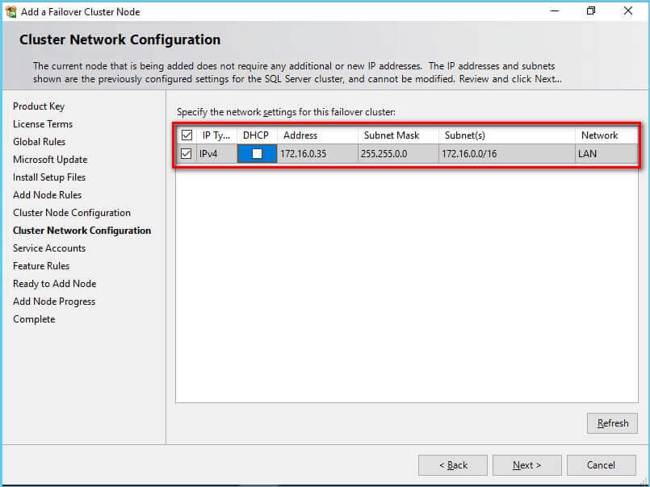The image size is (650, 487).
Task: Select the Global Rules step
Action: tap(39, 142)
